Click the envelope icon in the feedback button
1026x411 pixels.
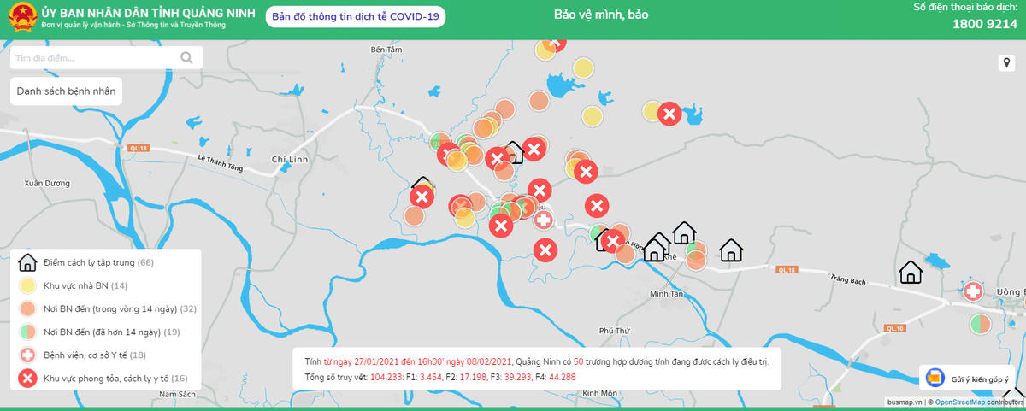[935, 378]
